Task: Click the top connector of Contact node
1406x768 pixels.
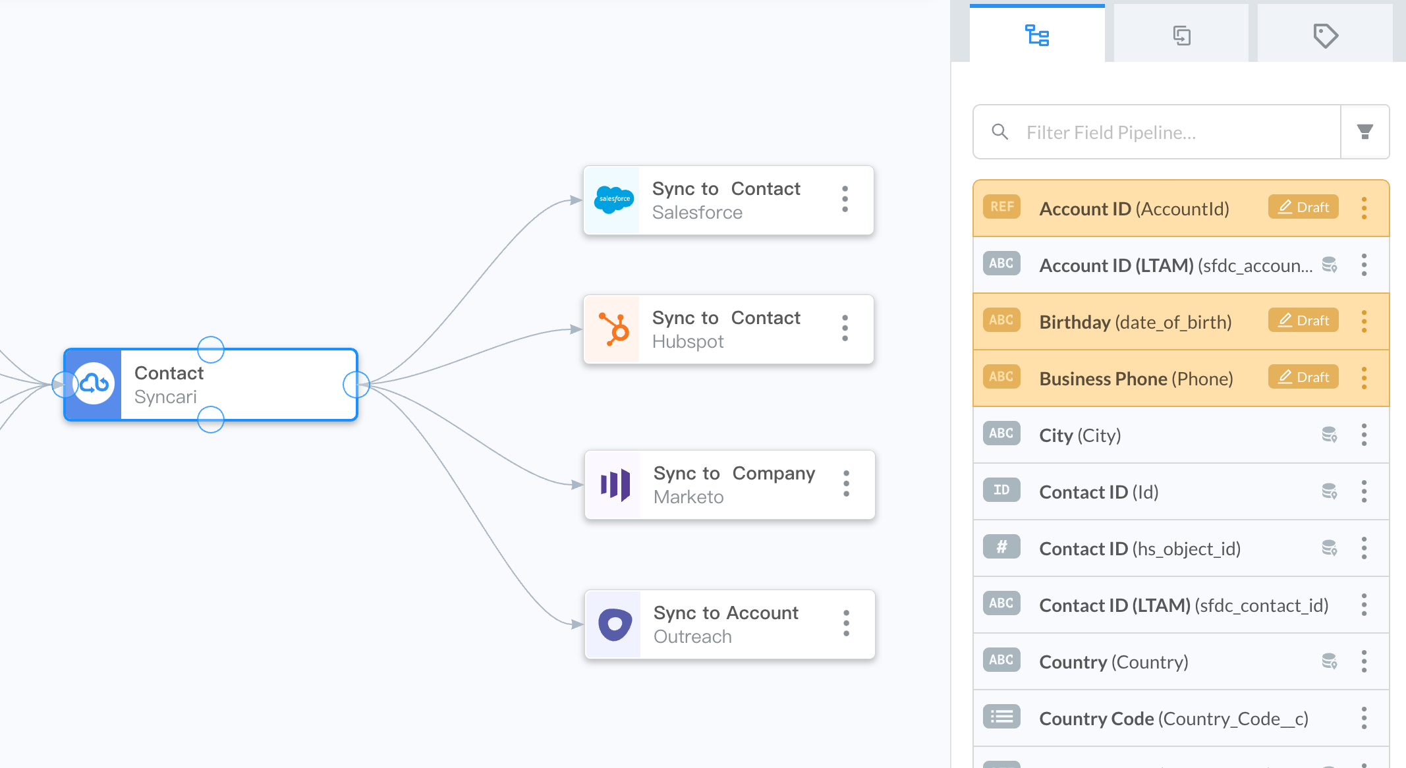Action: (211, 350)
